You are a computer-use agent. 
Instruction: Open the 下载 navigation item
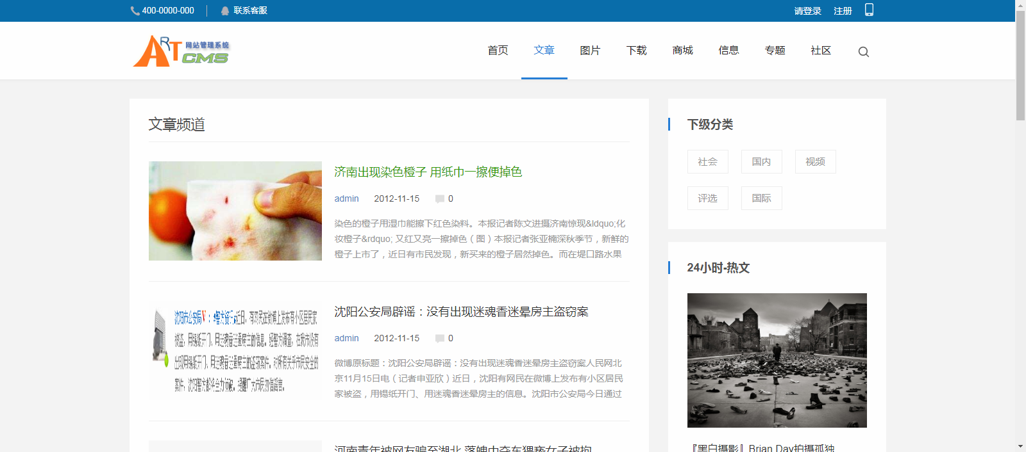pyautogui.click(x=637, y=51)
